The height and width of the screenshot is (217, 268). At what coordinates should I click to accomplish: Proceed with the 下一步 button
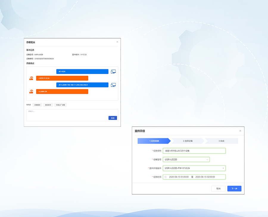pos(234,189)
